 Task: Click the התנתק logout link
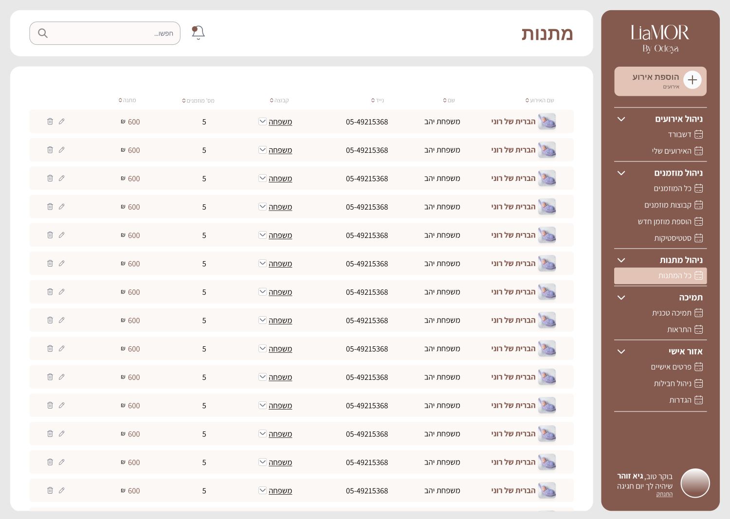pos(664,494)
